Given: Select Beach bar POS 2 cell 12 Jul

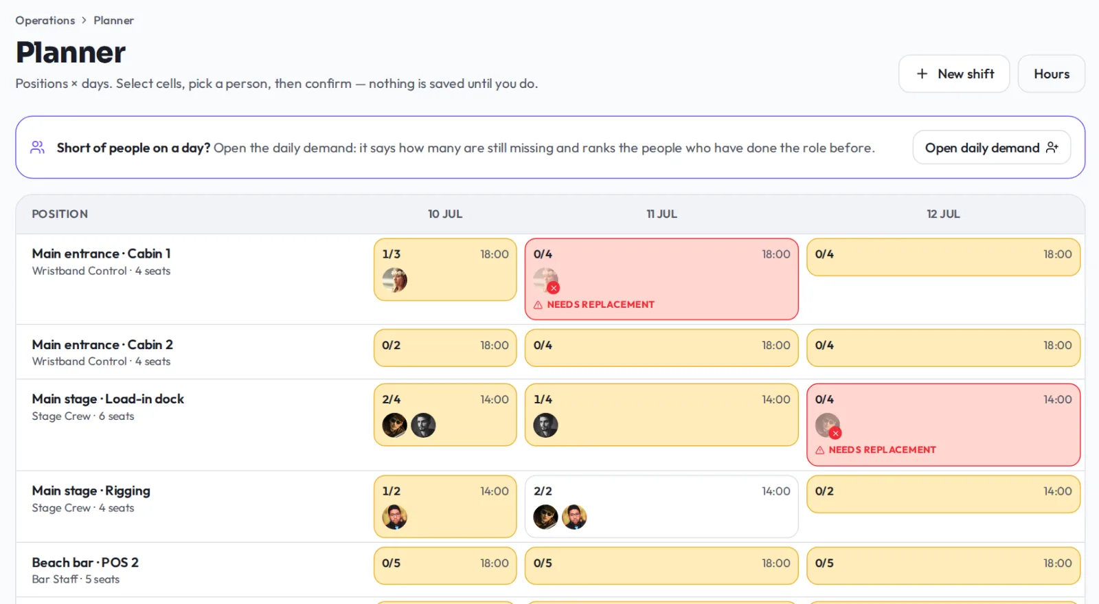Looking at the screenshot, I should tap(943, 566).
